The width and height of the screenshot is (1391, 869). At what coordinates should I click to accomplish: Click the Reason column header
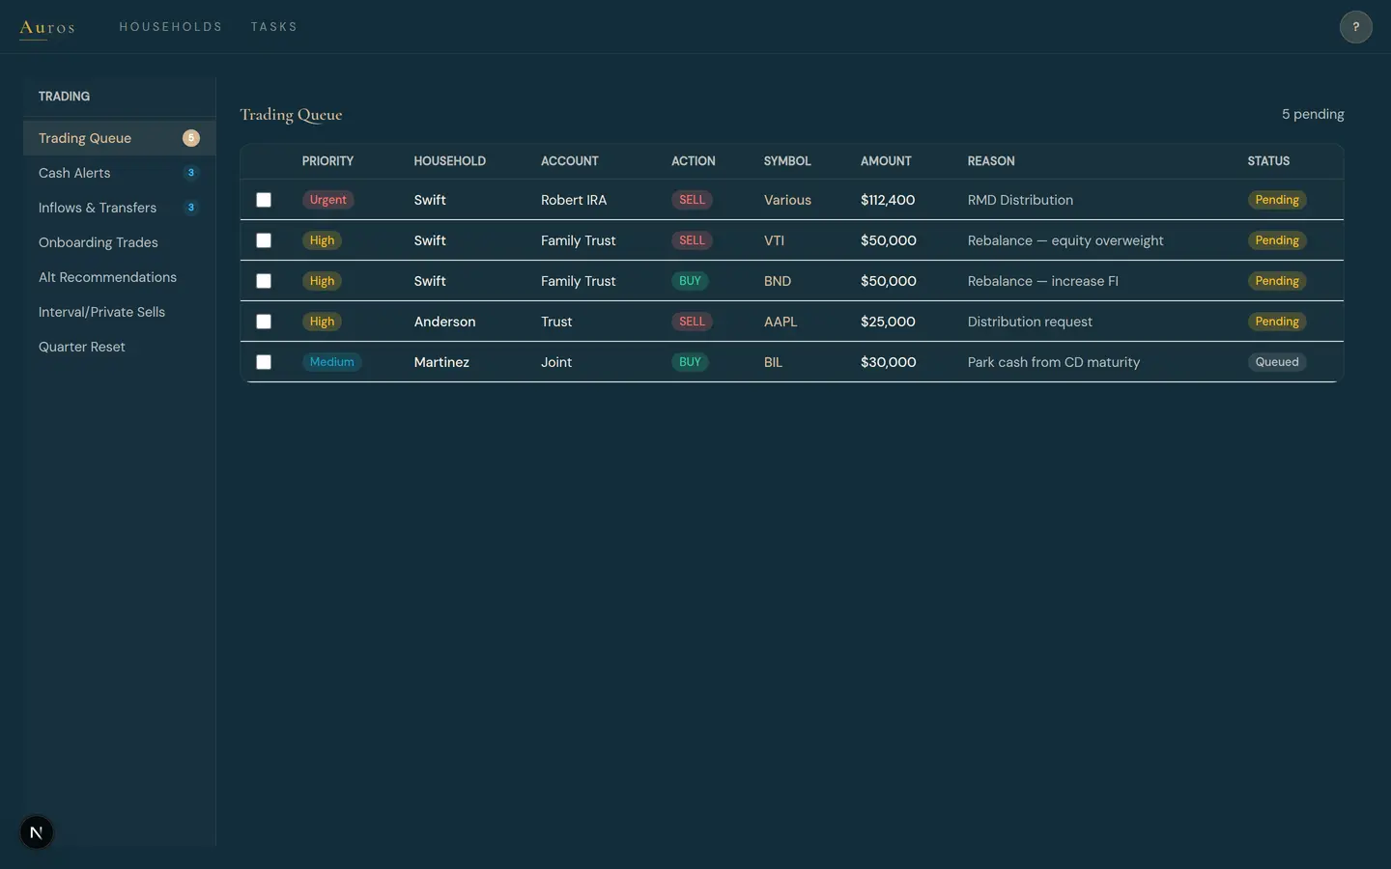991,161
